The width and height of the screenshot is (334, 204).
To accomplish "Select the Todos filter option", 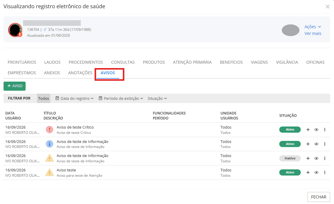I will click(44, 98).
